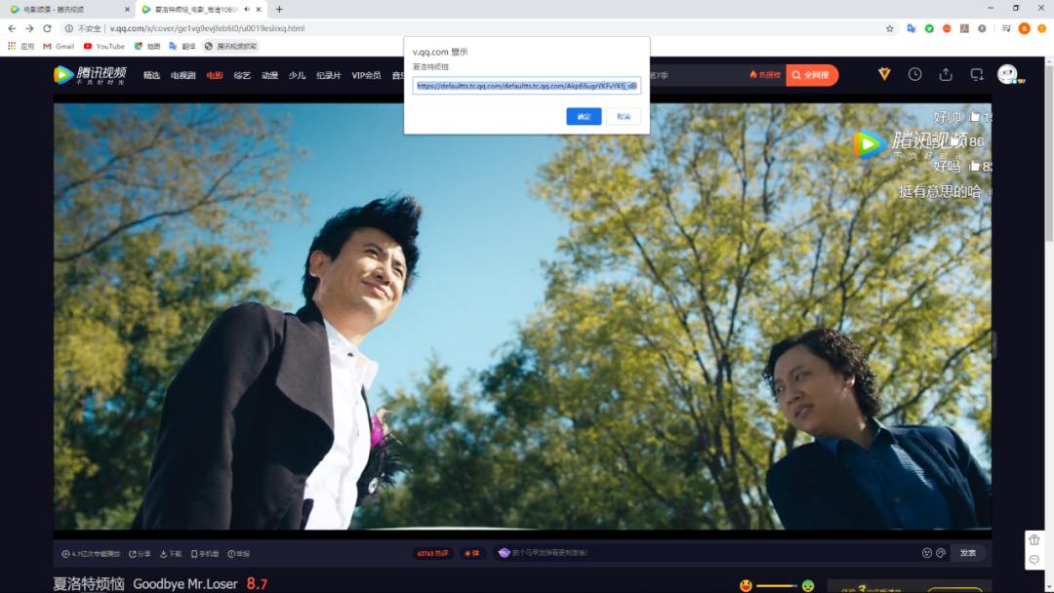Click the gold VIP diamond icon in navbar

[883, 73]
